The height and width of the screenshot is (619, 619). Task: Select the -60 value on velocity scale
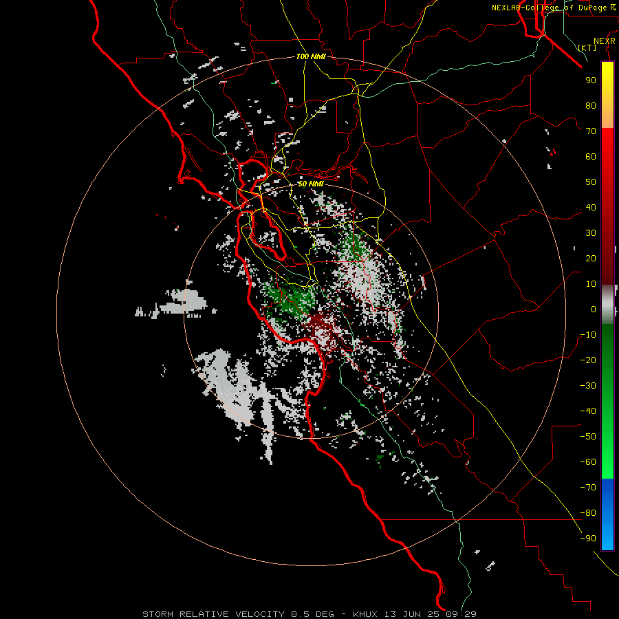pyautogui.click(x=588, y=462)
